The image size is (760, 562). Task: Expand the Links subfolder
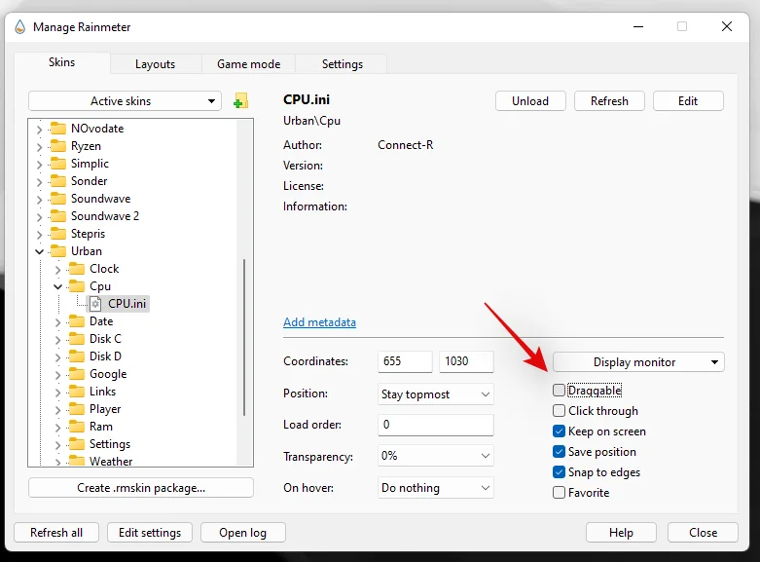click(x=58, y=392)
